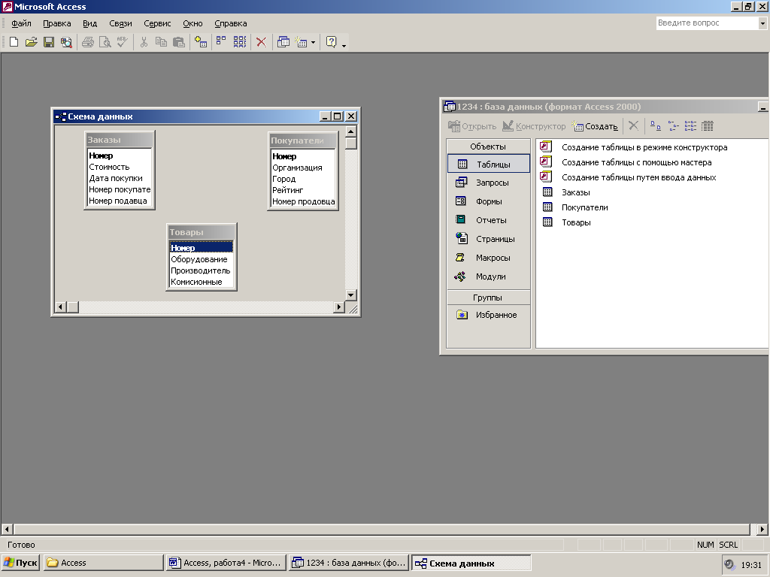This screenshot has height=577, width=770.
Task: Click the Пуск start button
Action: (x=20, y=563)
